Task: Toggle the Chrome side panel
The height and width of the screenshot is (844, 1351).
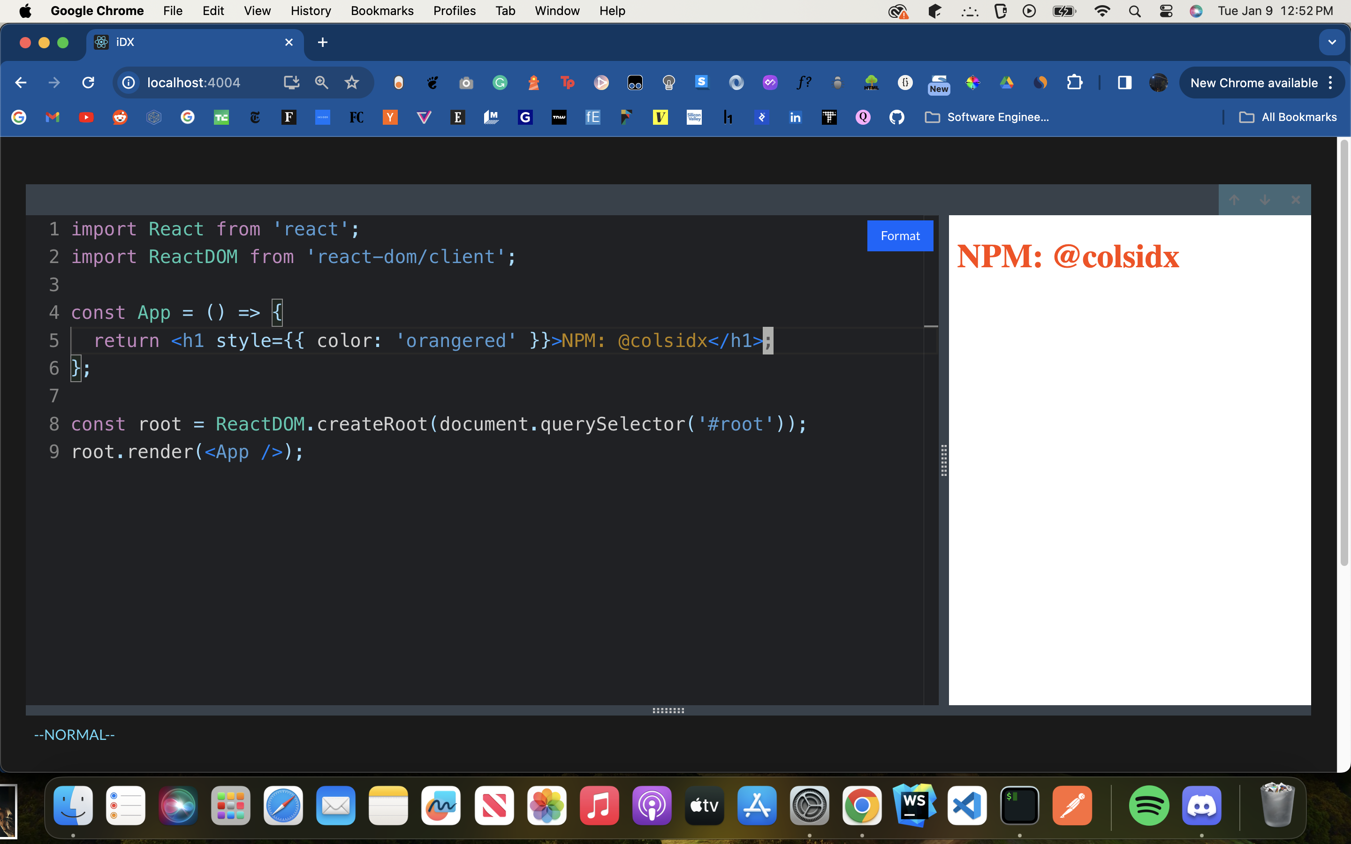Action: pos(1125,83)
